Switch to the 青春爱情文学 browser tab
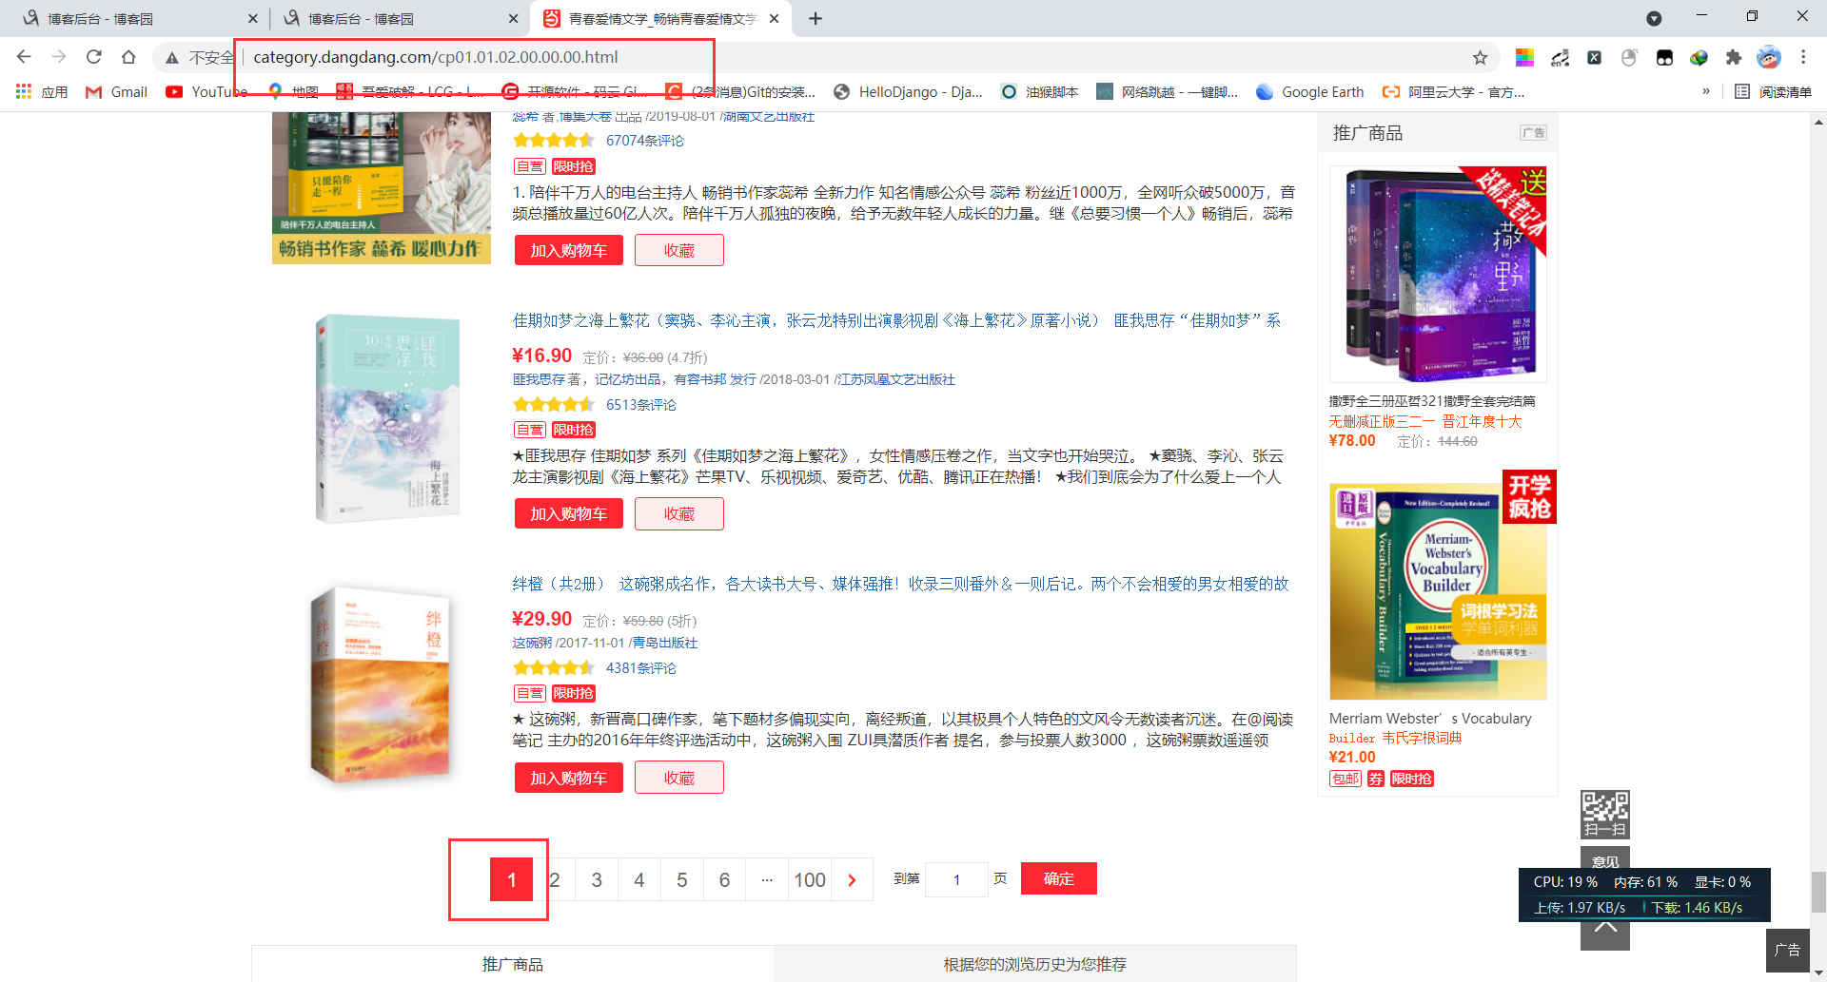Screen dimensions: 1827x982 pos(657,18)
